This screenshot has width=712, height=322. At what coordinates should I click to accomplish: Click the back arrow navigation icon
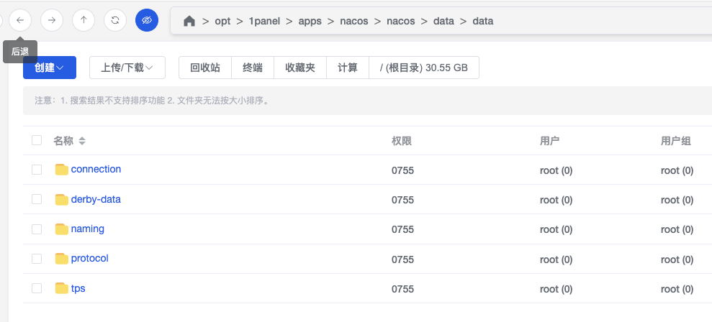[20, 20]
